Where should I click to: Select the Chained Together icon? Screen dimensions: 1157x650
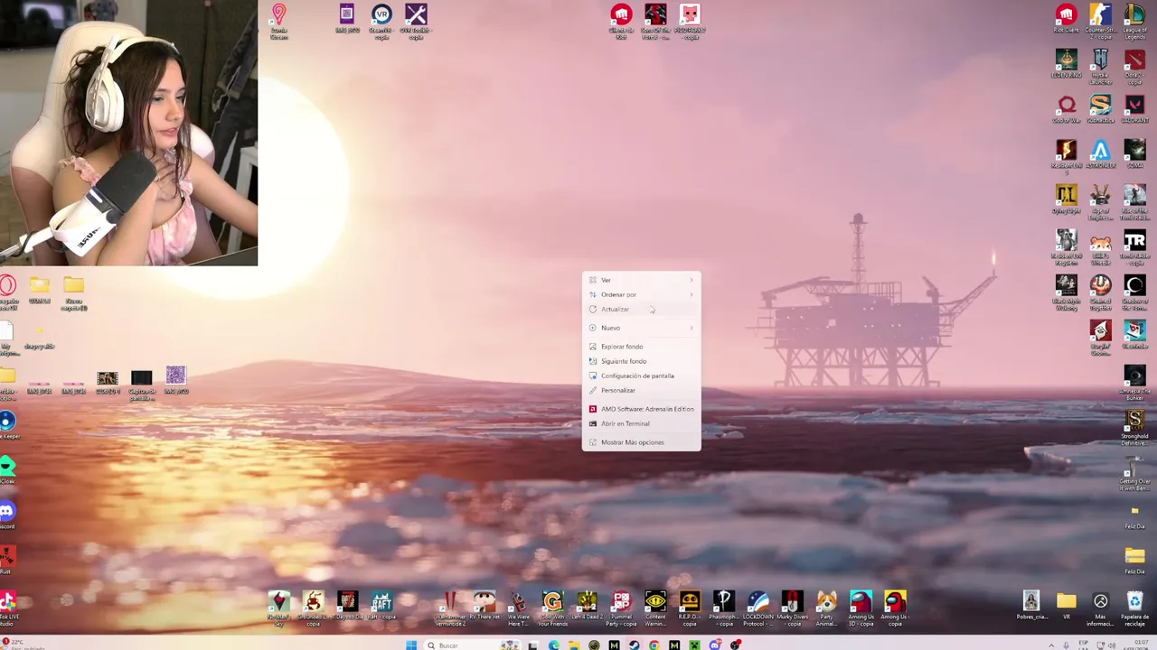pos(1100,292)
